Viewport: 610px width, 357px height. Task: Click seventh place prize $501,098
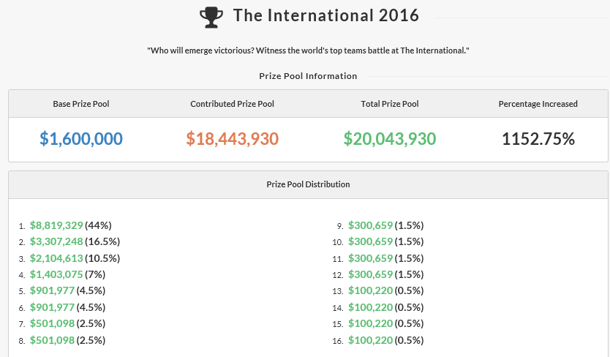[52, 324]
